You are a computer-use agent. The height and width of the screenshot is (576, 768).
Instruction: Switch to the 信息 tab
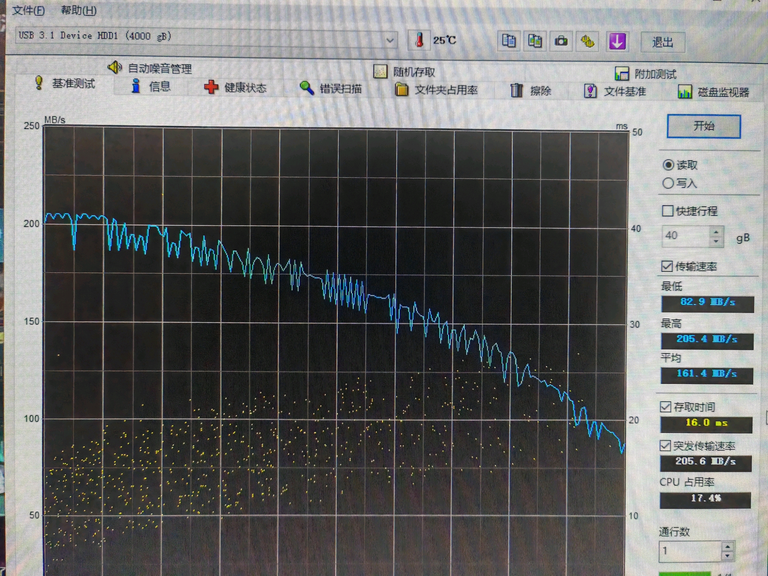(x=151, y=86)
